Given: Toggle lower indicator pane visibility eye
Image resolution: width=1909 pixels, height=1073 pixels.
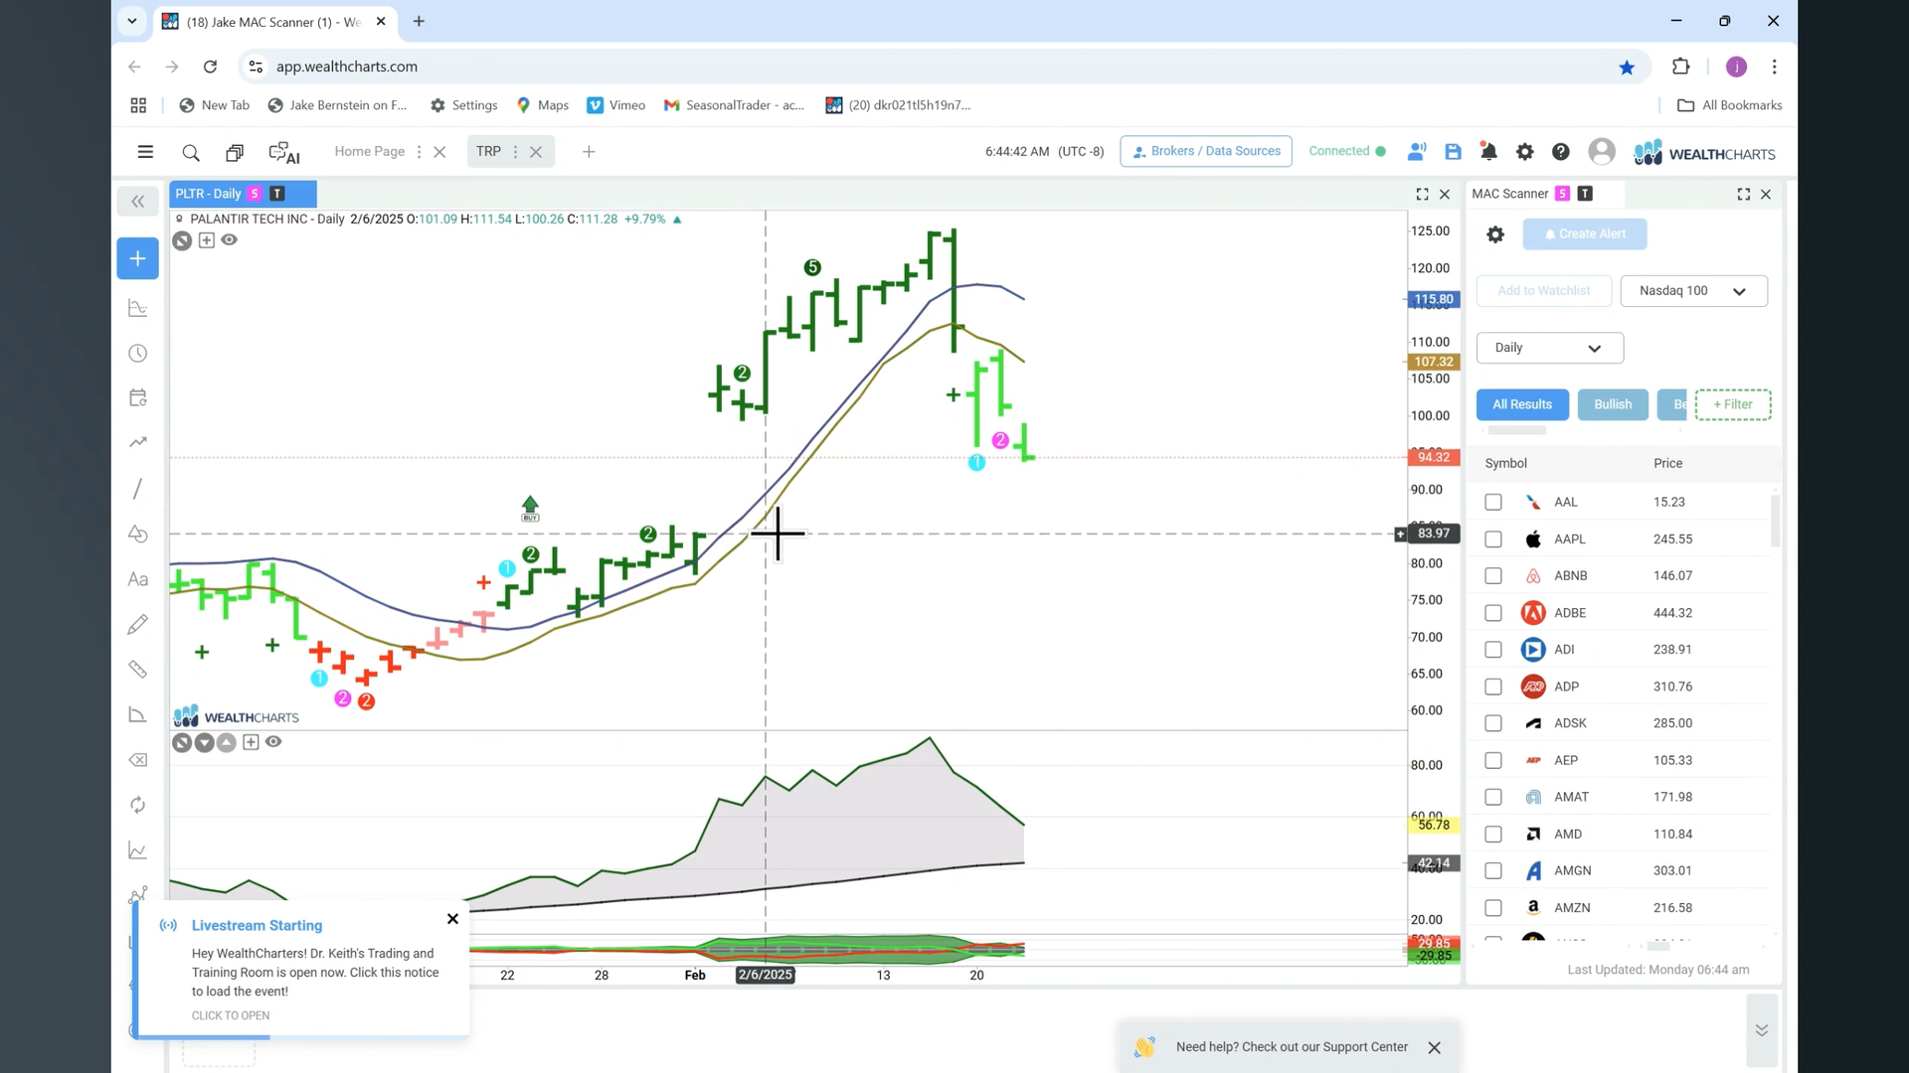Looking at the screenshot, I should click(273, 741).
